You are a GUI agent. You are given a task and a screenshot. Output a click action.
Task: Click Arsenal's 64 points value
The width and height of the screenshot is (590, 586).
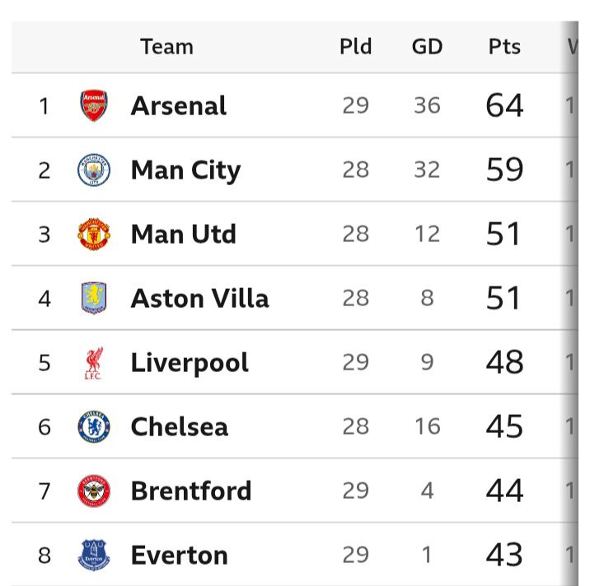tap(504, 106)
